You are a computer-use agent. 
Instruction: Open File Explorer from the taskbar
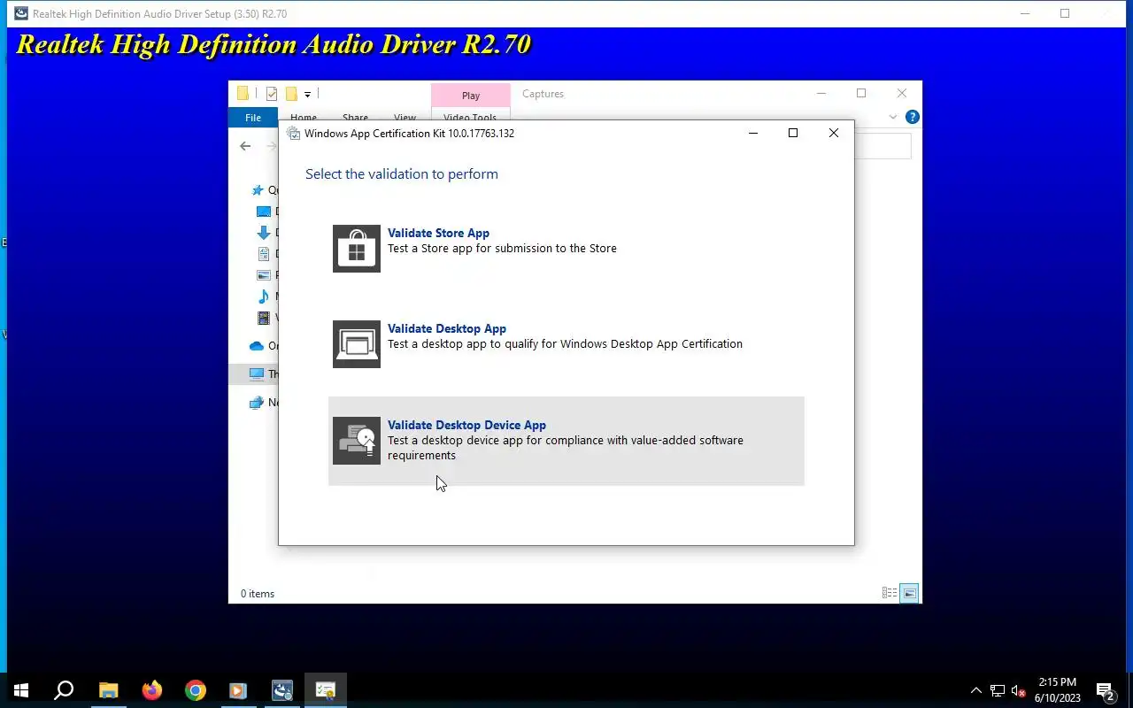[108, 690]
